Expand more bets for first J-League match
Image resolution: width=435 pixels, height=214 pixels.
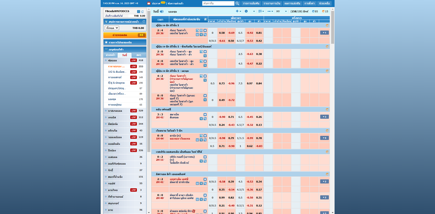[x=324, y=33]
